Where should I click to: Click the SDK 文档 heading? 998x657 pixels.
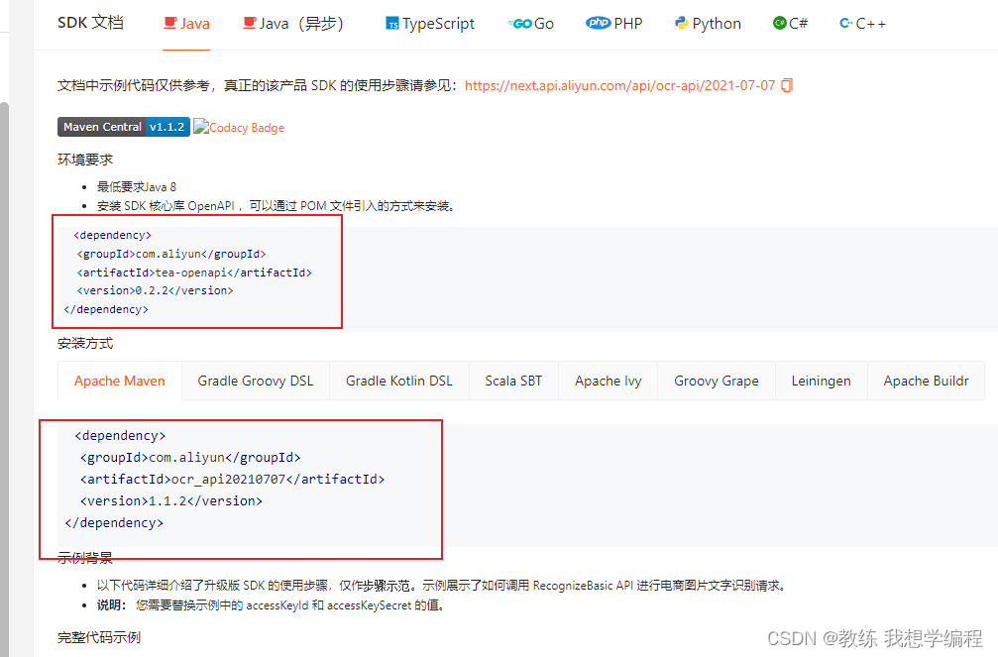click(90, 23)
